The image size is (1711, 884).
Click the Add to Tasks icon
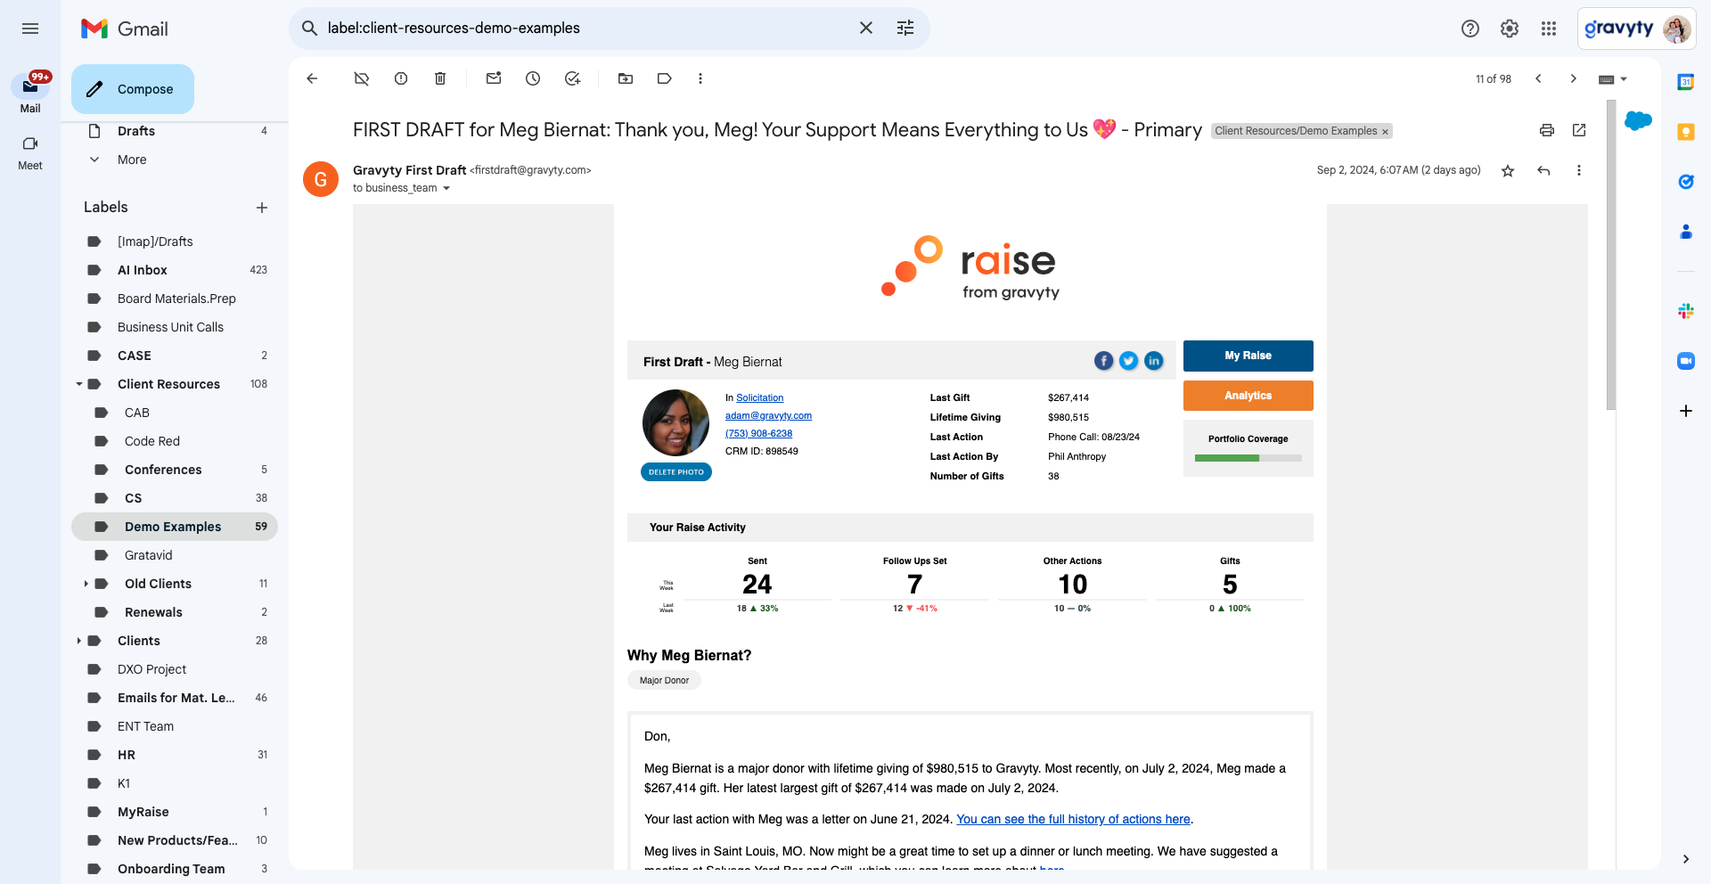point(572,78)
